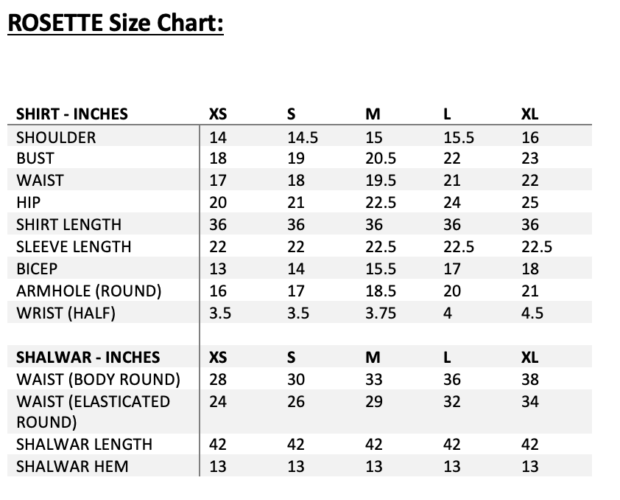Click the shoulder value 14.5 for size S
The width and height of the screenshot is (620, 500).
pyautogui.click(x=302, y=137)
